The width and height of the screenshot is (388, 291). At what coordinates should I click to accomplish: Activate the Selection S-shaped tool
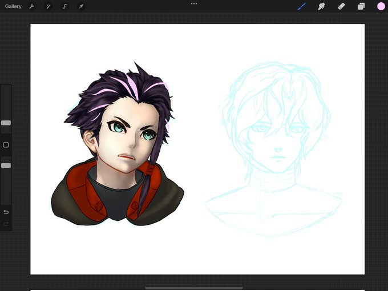[x=64, y=6]
